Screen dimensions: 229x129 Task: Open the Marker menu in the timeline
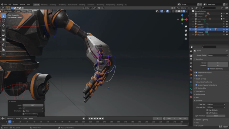tap(31, 119)
